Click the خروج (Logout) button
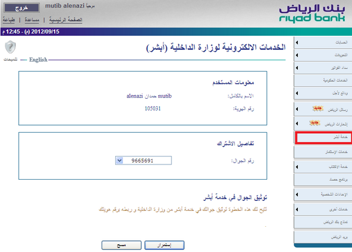Viewport: 352px width, 252px height. (22, 8)
